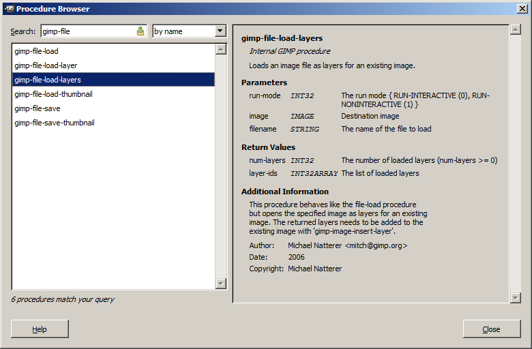Click the STRING type text
Image resolution: width=532 pixels, height=349 pixels.
(305, 130)
